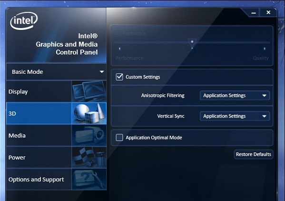Click the Intel logo
Image resolution: width=285 pixels, height=201 pixels.
(24, 20)
